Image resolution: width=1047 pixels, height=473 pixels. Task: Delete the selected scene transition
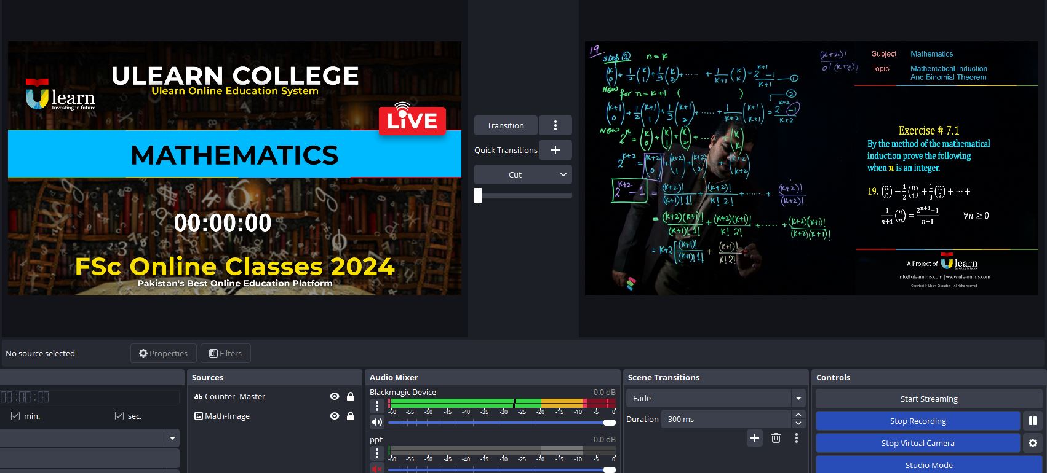point(776,438)
